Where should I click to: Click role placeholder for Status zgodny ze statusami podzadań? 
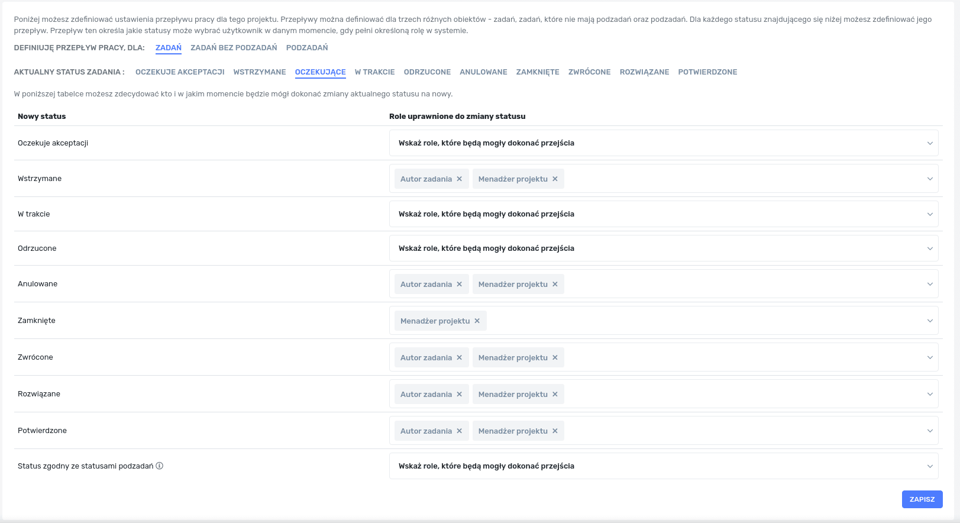(x=664, y=466)
